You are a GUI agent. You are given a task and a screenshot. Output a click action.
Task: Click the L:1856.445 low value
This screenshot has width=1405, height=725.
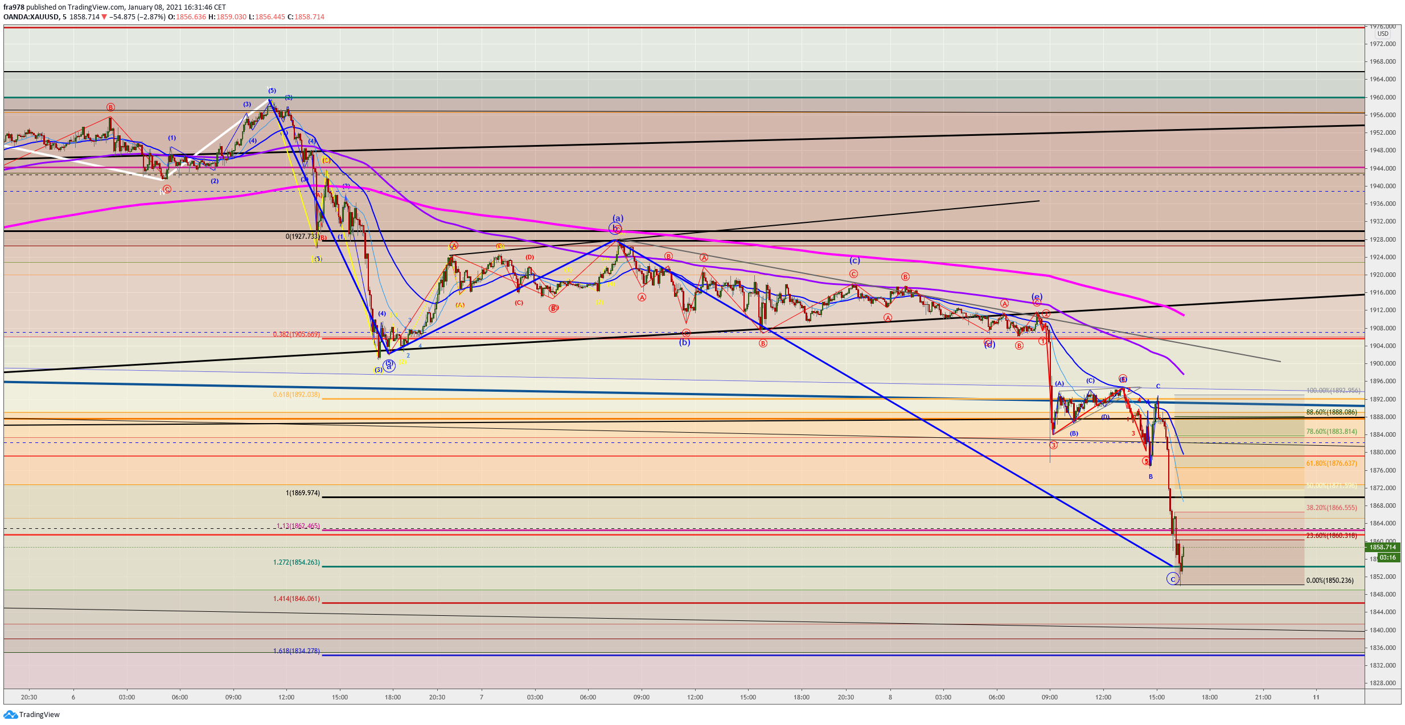pyautogui.click(x=267, y=17)
